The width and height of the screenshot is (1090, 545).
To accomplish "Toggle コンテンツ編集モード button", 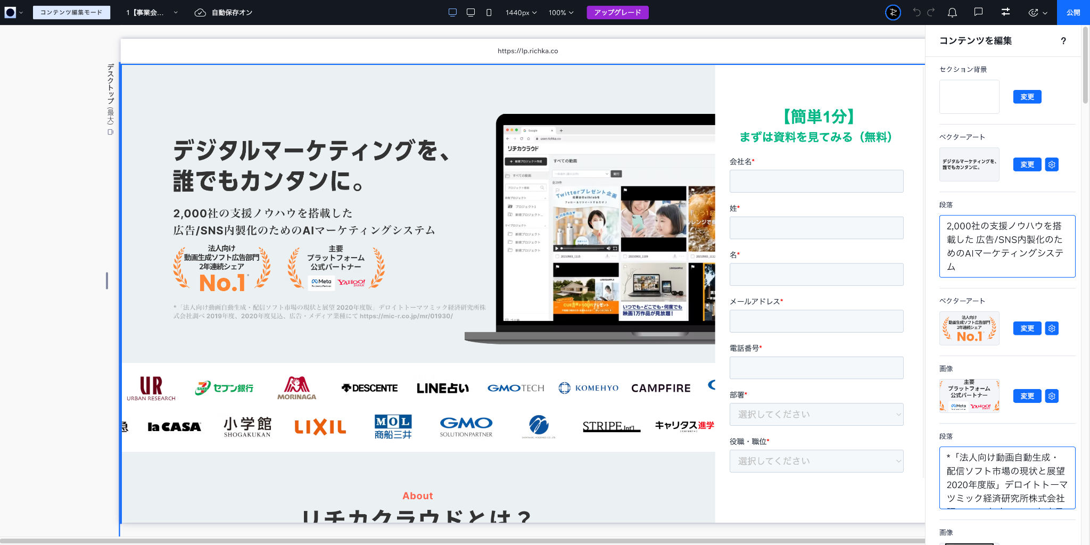I will [x=71, y=12].
